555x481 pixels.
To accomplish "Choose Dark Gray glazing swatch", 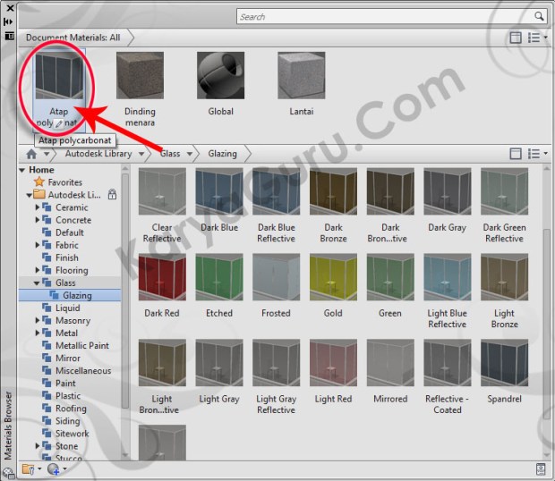I will click(x=448, y=191).
